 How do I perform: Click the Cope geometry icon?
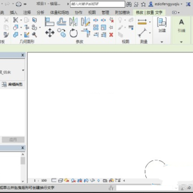(x=16, y=20)
